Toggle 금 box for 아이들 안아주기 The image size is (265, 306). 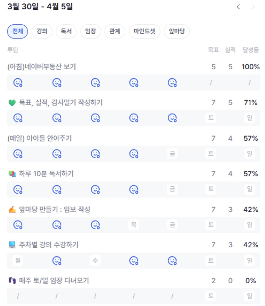tap(172, 154)
